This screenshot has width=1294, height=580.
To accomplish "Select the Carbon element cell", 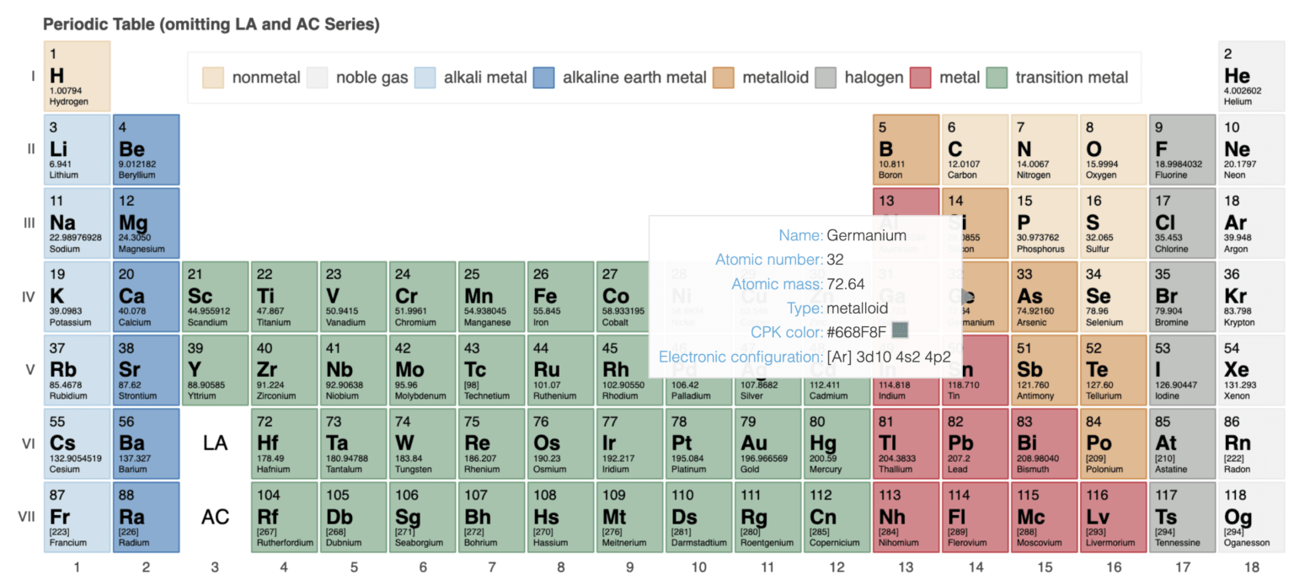I will 975,149.
